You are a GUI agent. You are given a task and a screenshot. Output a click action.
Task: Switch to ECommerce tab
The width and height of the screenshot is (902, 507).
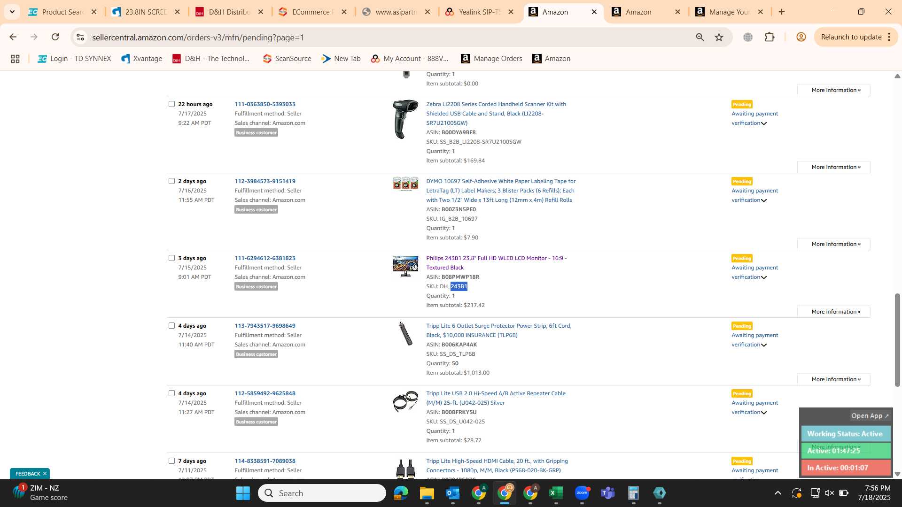pyautogui.click(x=312, y=12)
